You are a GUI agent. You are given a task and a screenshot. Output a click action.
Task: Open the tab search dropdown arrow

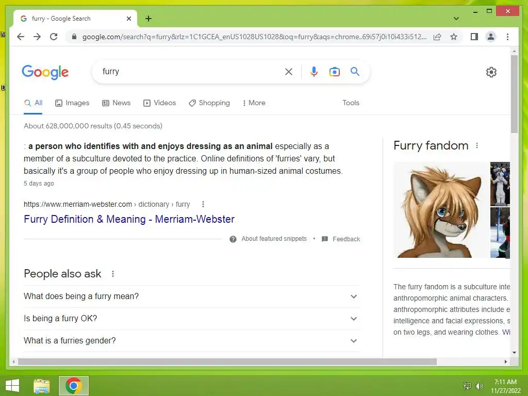[x=456, y=19]
